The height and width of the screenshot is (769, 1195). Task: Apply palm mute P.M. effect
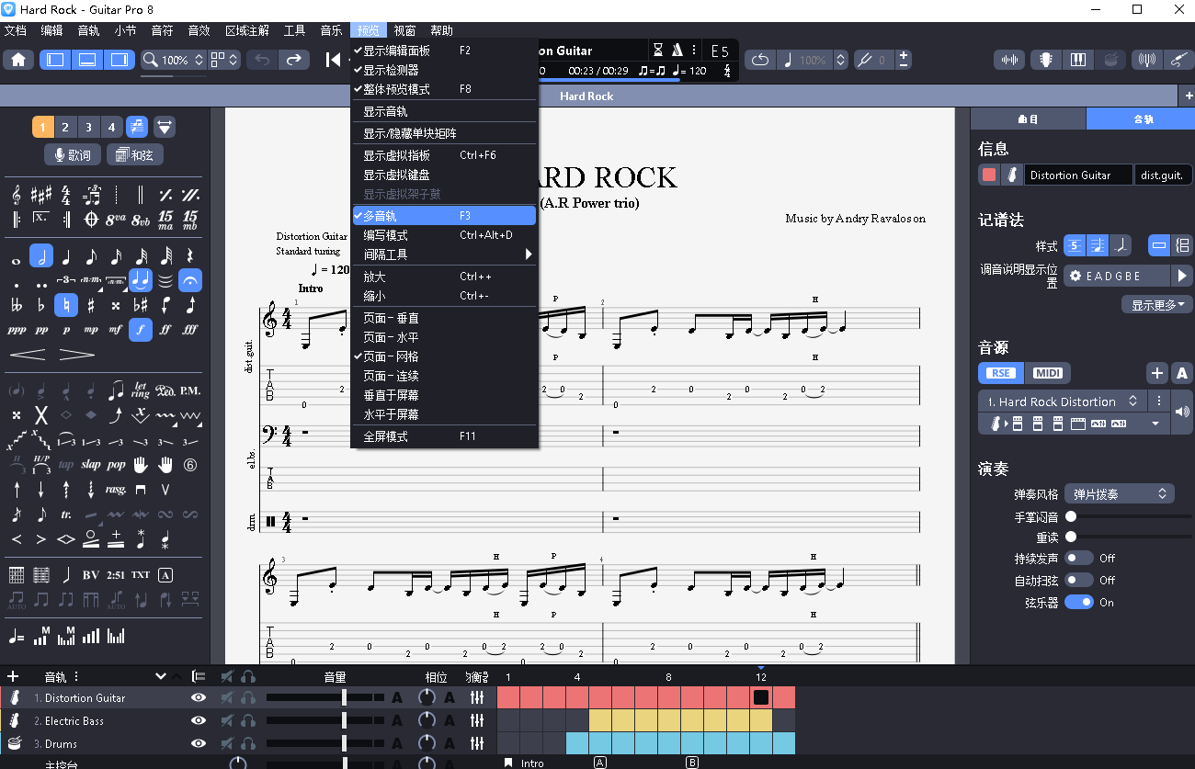[x=190, y=390]
